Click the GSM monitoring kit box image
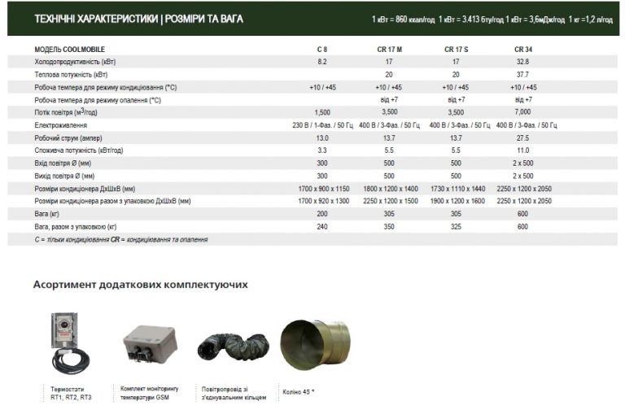The image size is (625, 405). (150, 344)
